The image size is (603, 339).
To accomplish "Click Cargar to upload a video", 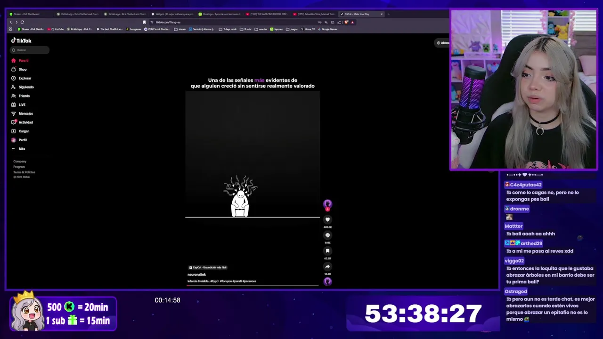I will pyautogui.click(x=20, y=131).
